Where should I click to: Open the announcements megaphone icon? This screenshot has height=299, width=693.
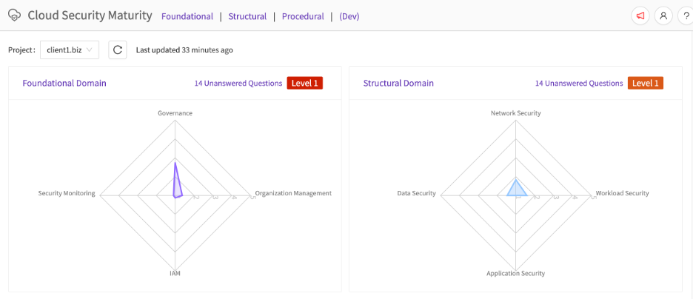640,16
